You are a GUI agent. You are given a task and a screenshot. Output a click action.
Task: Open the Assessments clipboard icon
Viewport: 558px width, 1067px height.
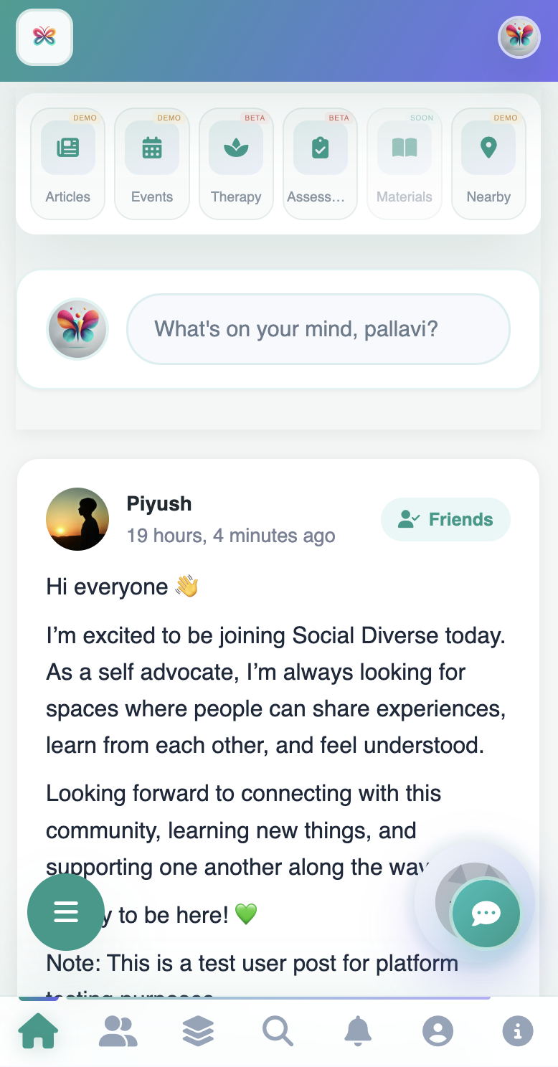point(320,148)
